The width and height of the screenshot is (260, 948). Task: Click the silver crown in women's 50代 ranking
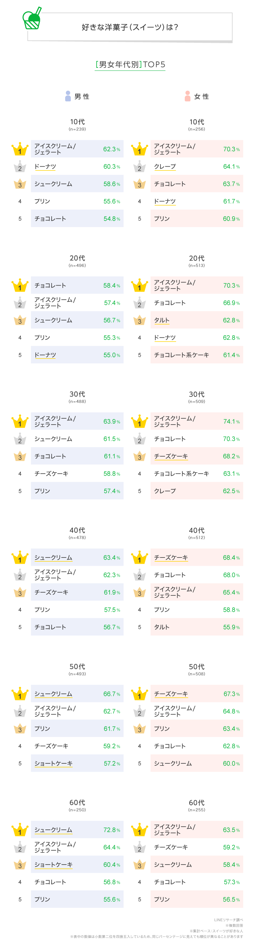139,712
